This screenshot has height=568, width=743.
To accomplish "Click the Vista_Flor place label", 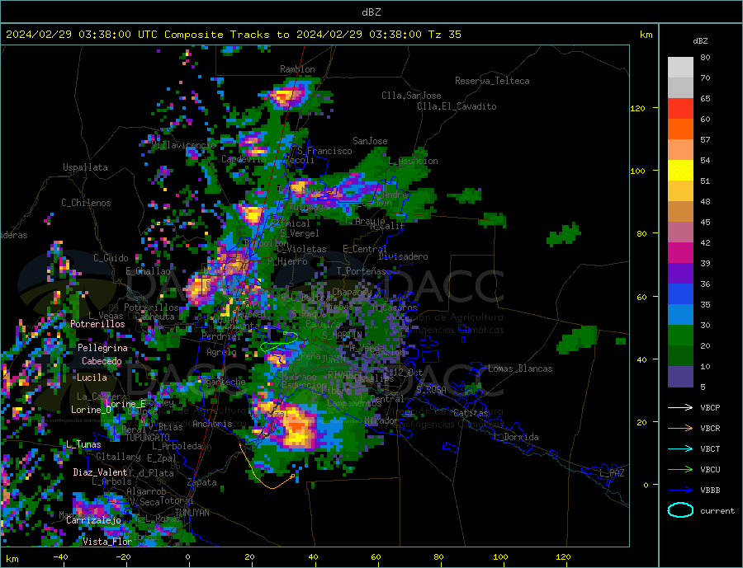I will point(107,542).
